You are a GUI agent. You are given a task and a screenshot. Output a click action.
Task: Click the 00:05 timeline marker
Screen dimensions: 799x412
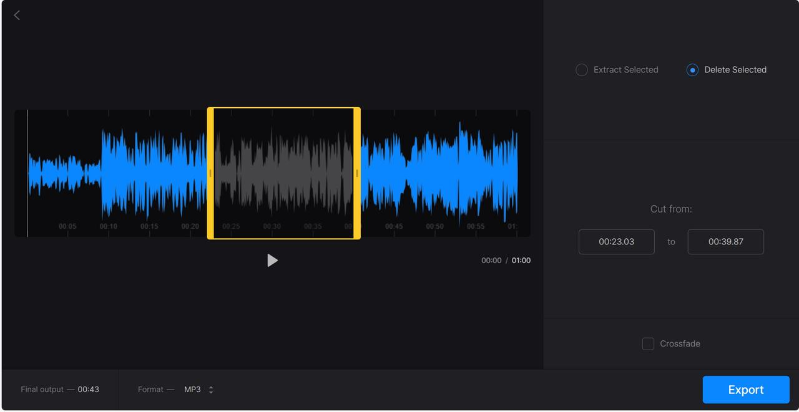[x=67, y=226]
